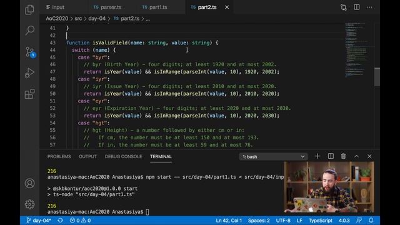The width and height of the screenshot is (400, 225).
Task: Click the 'switch (name)' statement on line 44
Action: tap(94, 50)
